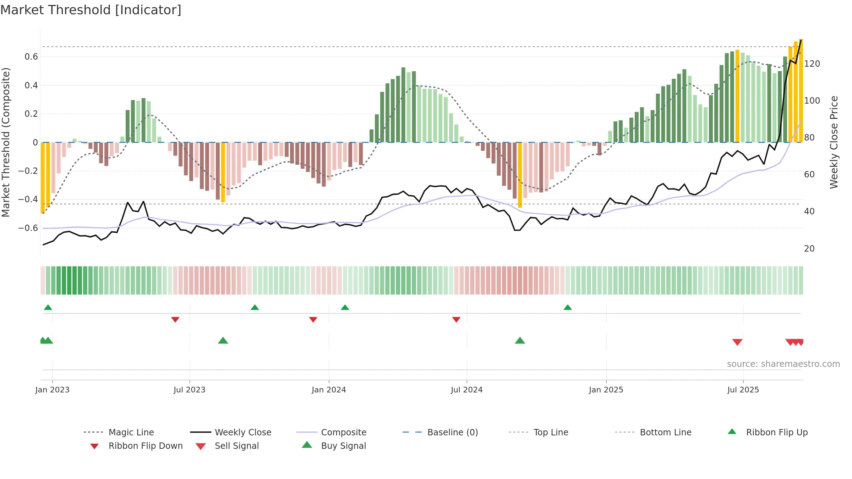Click the Jul 2023 x-axis label
852x479 pixels.
pos(190,390)
